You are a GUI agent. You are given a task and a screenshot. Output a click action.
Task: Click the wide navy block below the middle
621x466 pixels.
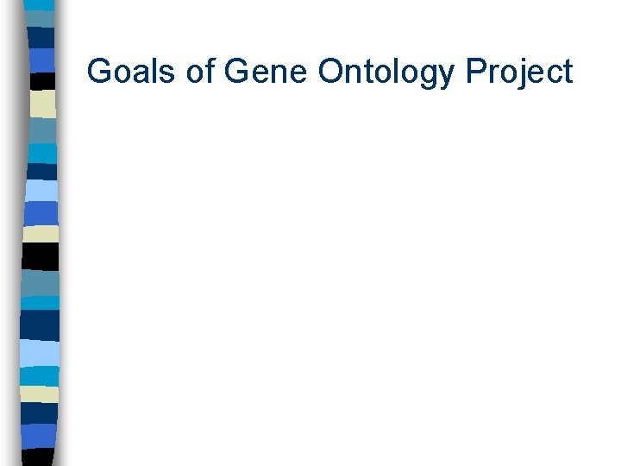pos(41,324)
